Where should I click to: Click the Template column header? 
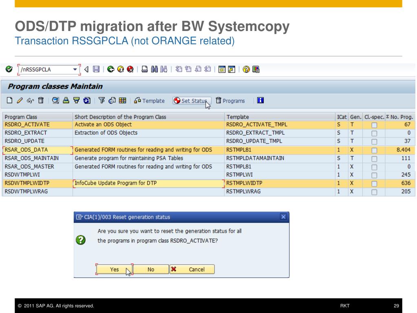click(x=279, y=117)
